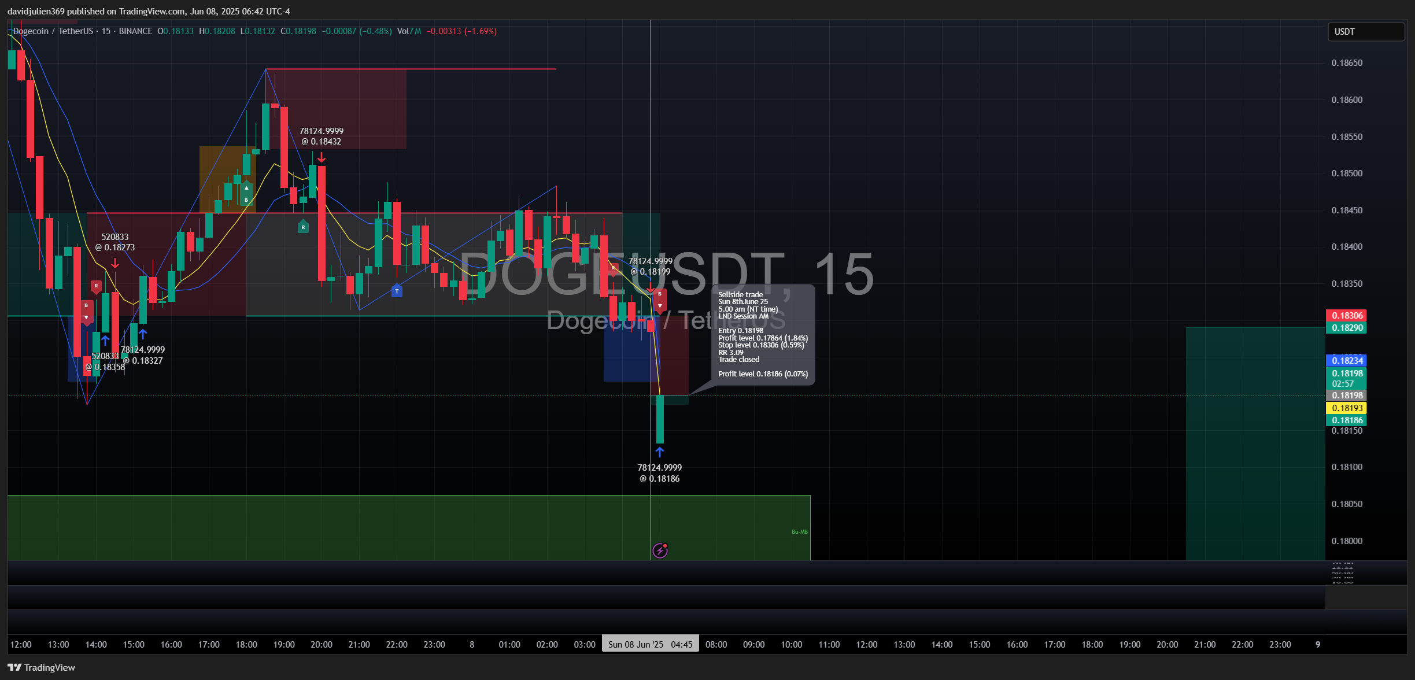Click the 0.18650 tick on price axis

1347,63
